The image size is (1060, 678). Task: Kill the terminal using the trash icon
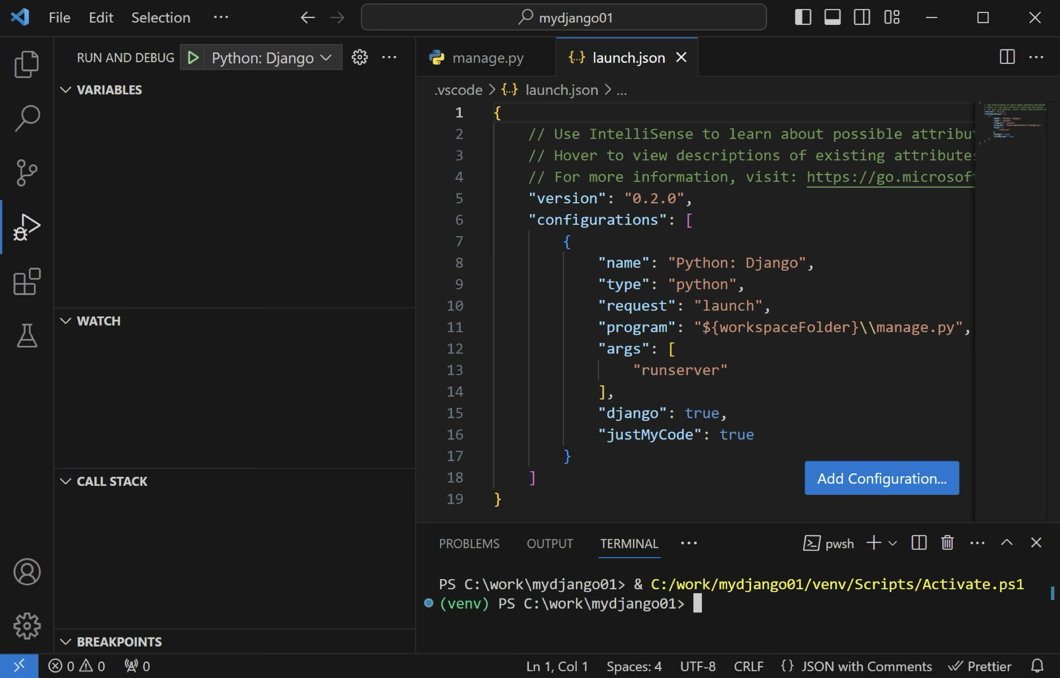[947, 543]
